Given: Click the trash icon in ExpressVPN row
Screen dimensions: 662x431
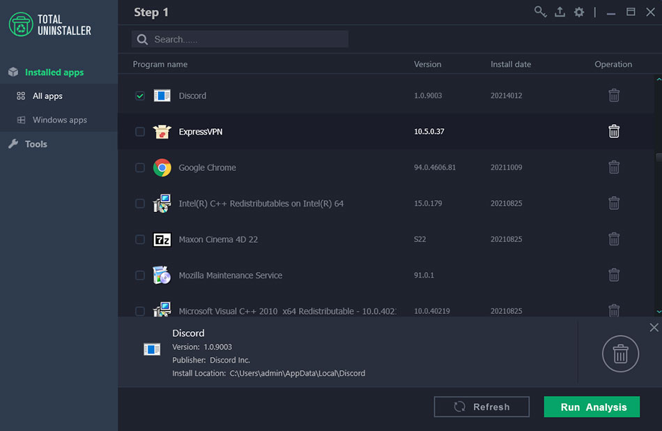Looking at the screenshot, I should click(x=614, y=131).
